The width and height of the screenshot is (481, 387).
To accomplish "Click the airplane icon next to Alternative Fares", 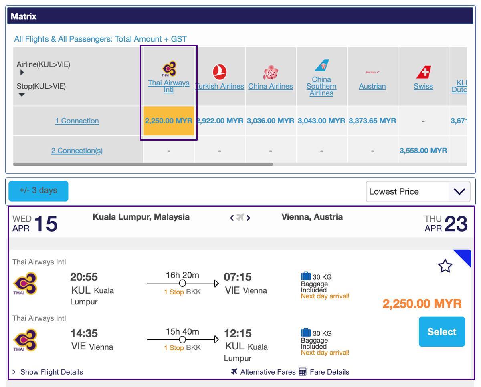I will 234,372.
